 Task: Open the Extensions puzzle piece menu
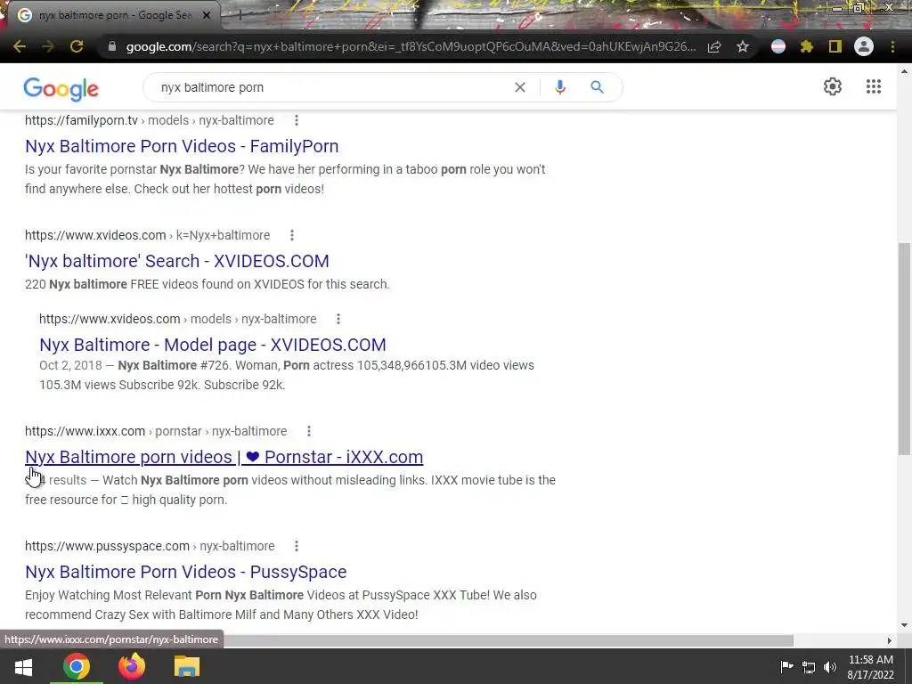(x=807, y=46)
